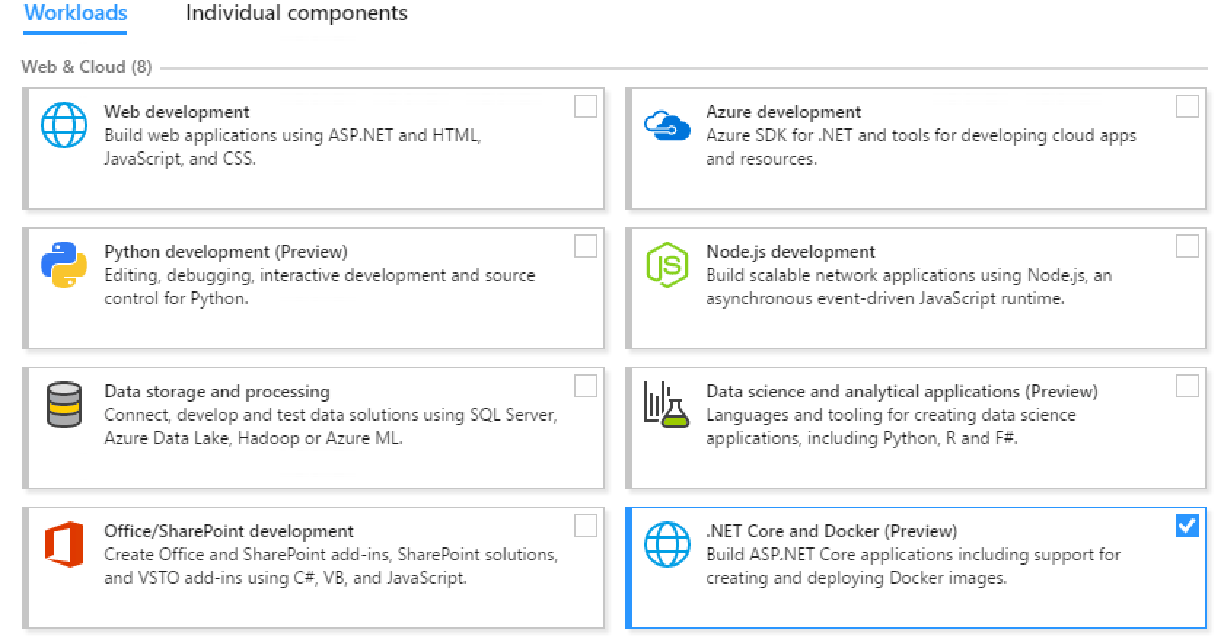Check the Azure development workload checkbox

pos(1187,106)
